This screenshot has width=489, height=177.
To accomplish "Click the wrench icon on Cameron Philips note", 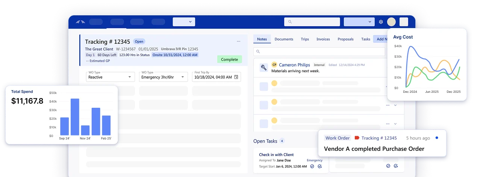I will (x=263, y=68).
